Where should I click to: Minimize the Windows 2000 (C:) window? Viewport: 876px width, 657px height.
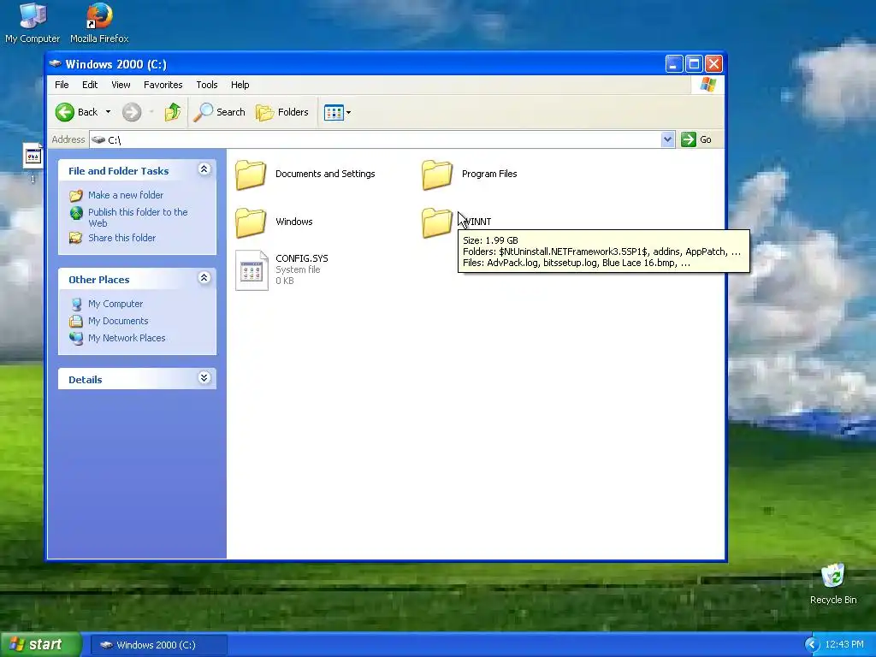pos(674,64)
